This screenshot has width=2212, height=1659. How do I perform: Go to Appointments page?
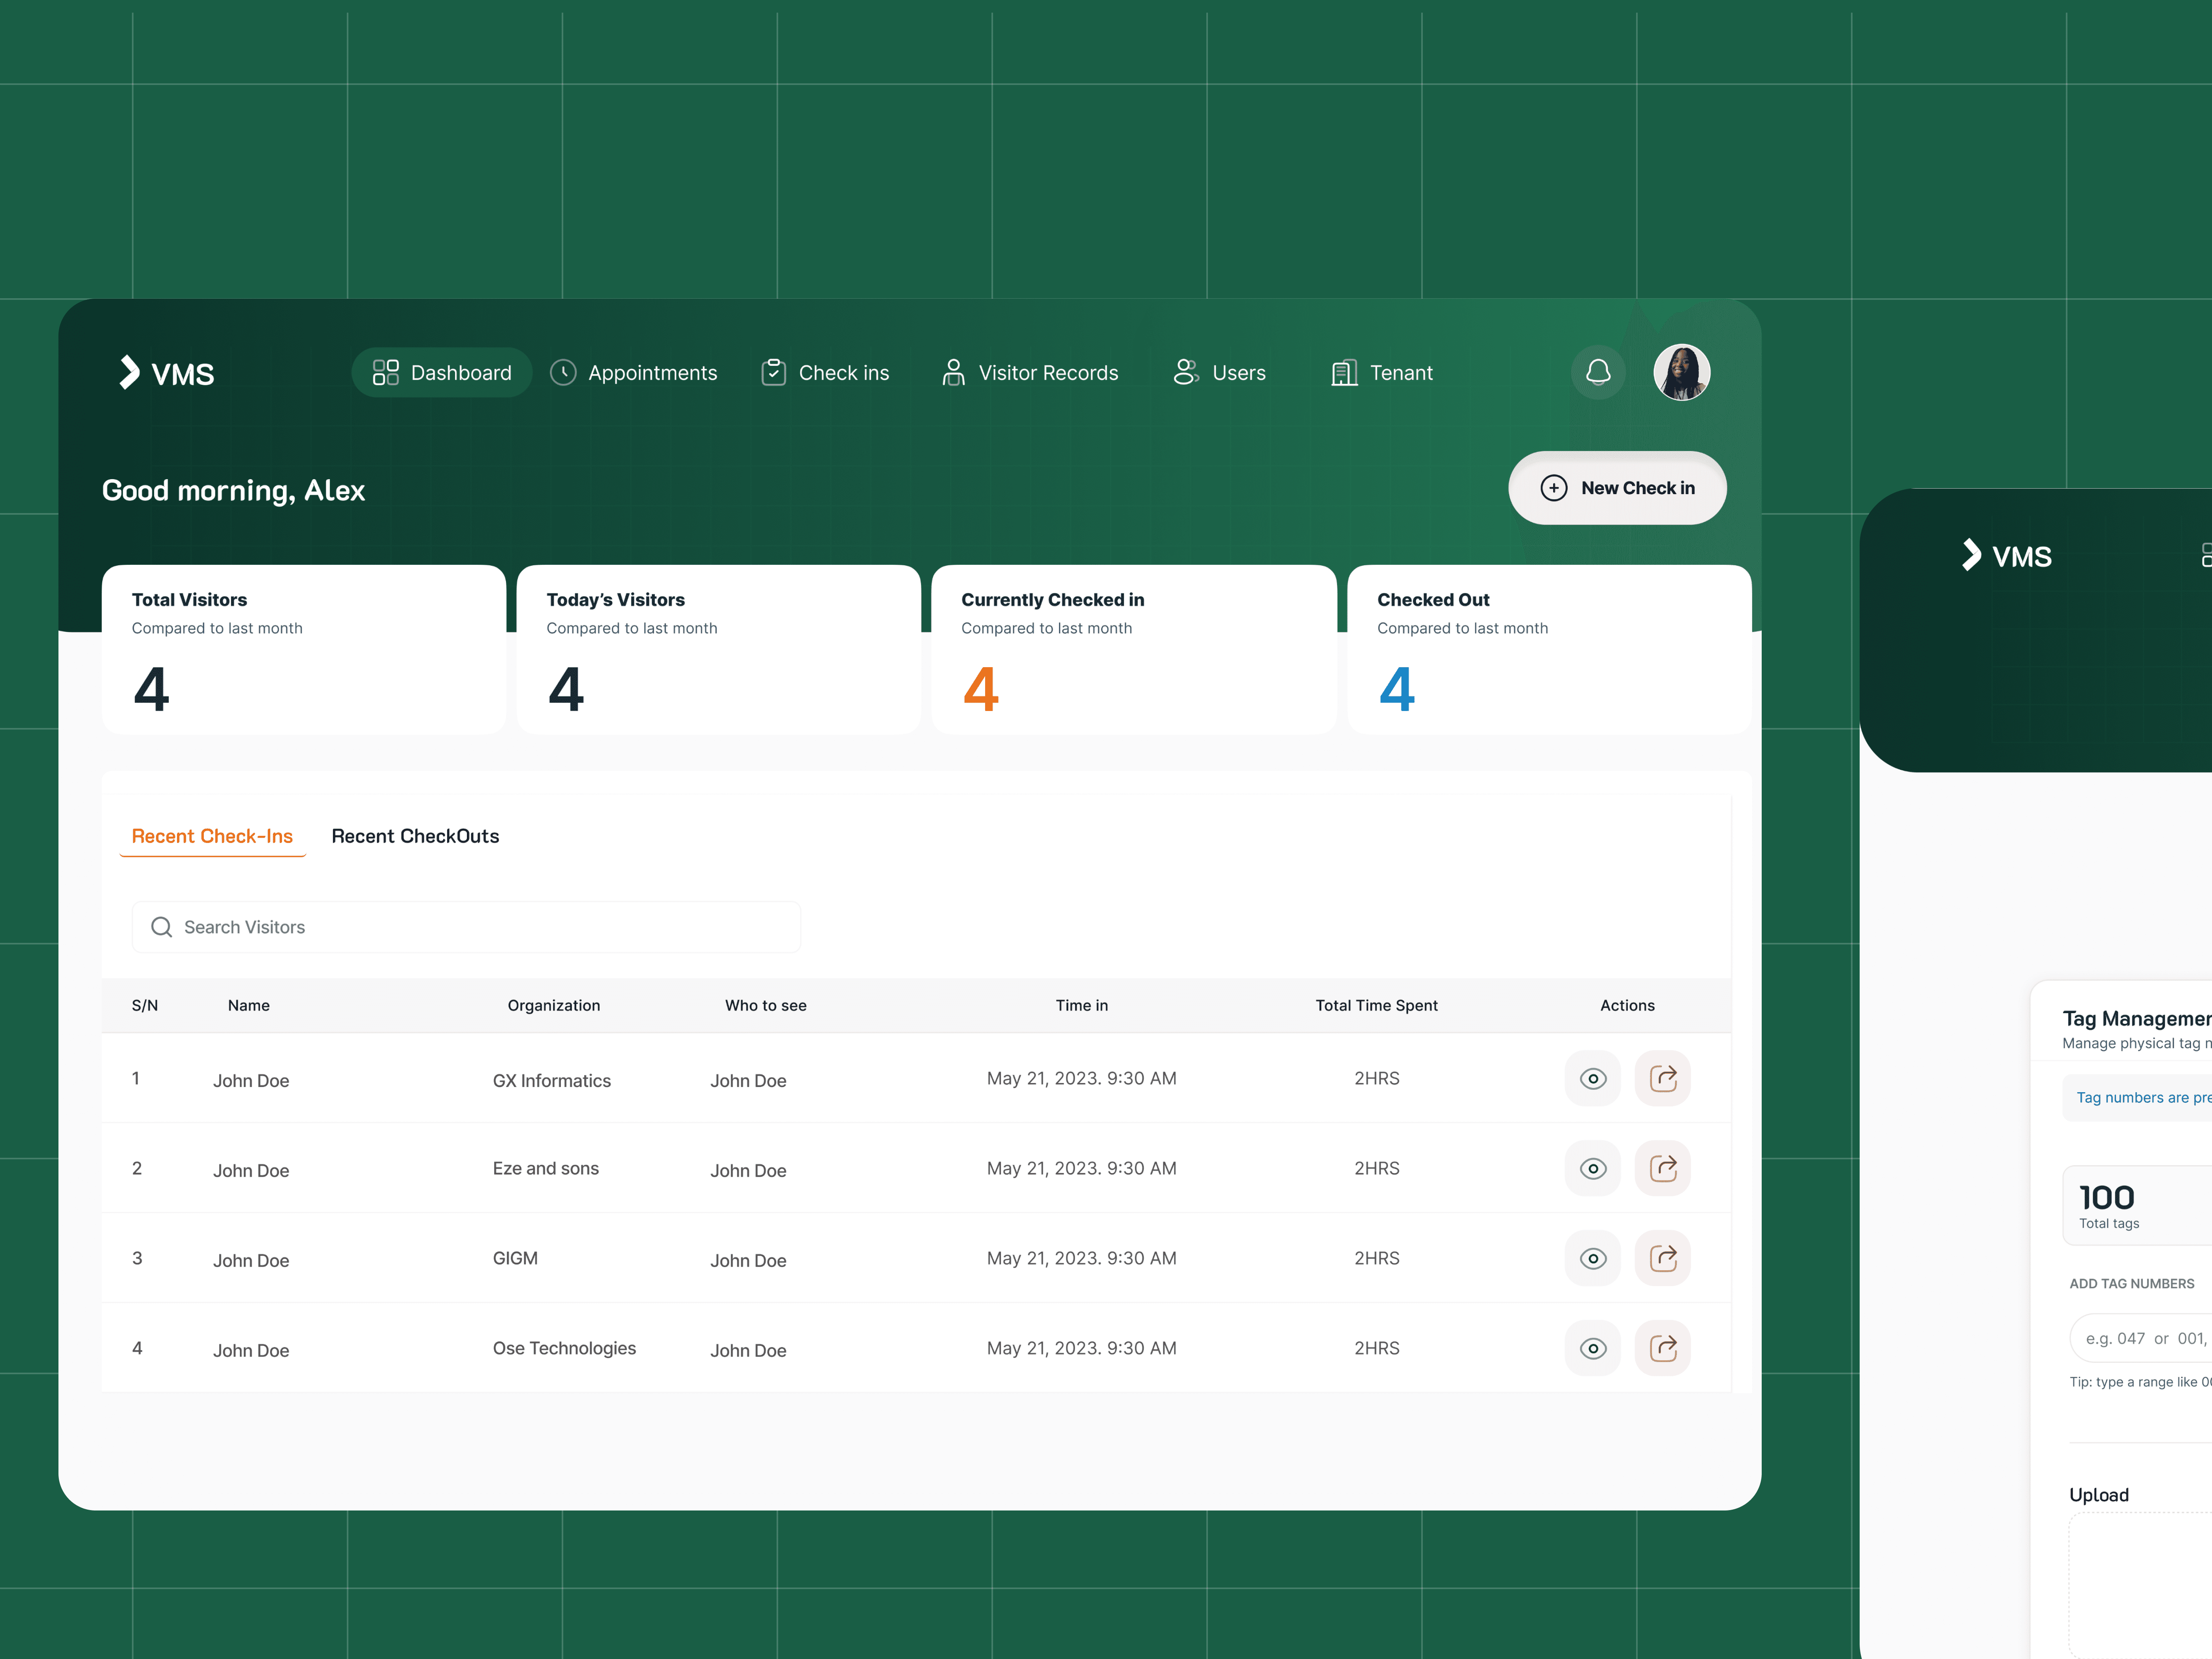pos(634,373)
